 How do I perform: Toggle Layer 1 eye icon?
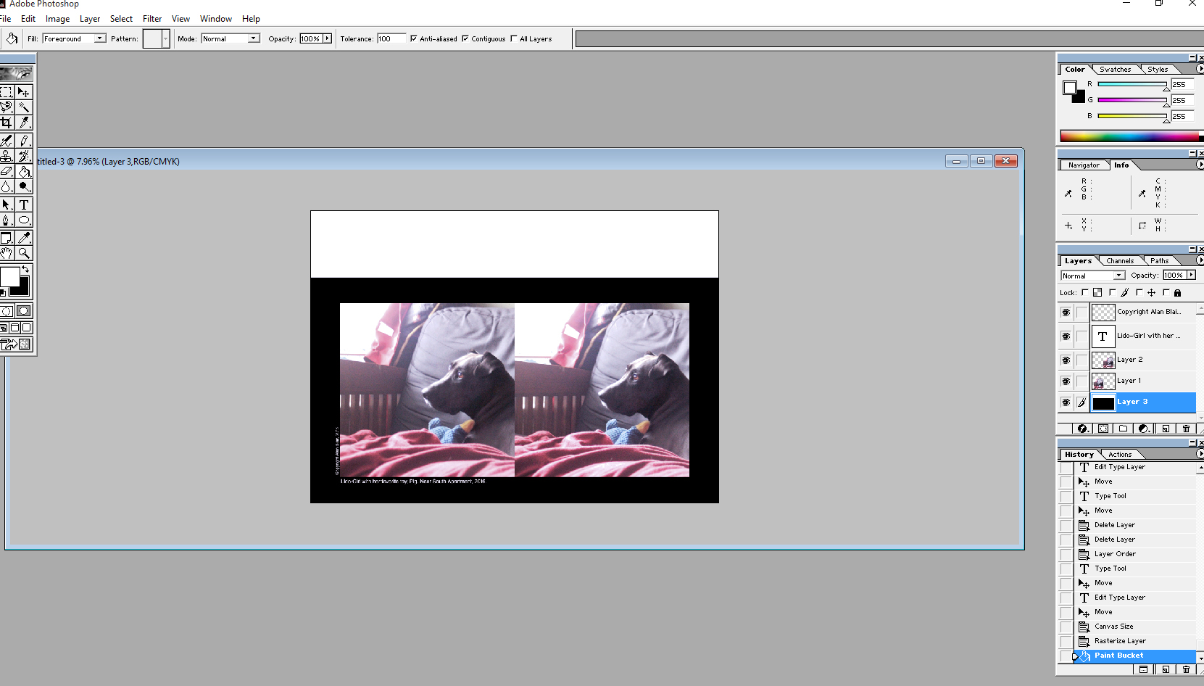[1066, 381]
